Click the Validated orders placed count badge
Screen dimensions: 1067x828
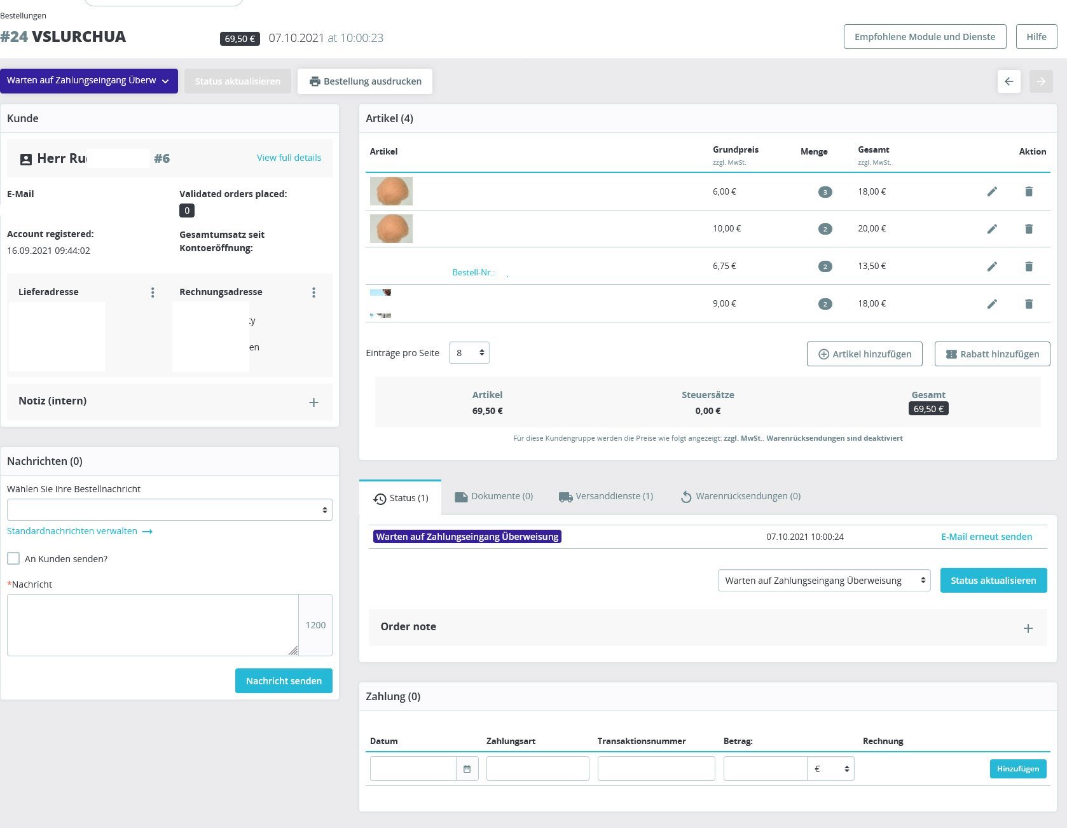click(x=187, y=210)
